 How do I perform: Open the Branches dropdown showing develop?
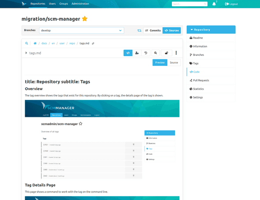click(x=82, y=30)
